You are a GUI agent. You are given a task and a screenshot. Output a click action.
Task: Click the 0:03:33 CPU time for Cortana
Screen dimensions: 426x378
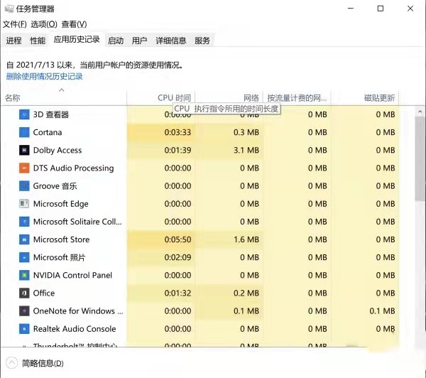(x=177, y=132)
